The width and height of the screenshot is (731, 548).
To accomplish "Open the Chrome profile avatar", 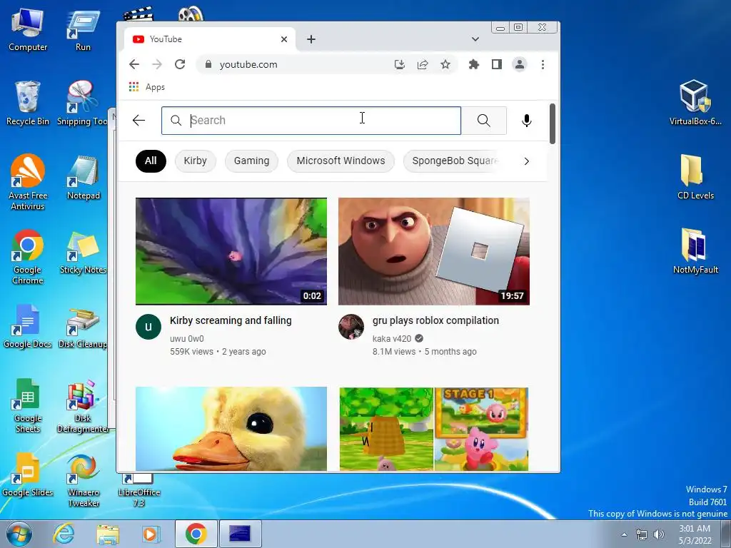I will point(520,64).
